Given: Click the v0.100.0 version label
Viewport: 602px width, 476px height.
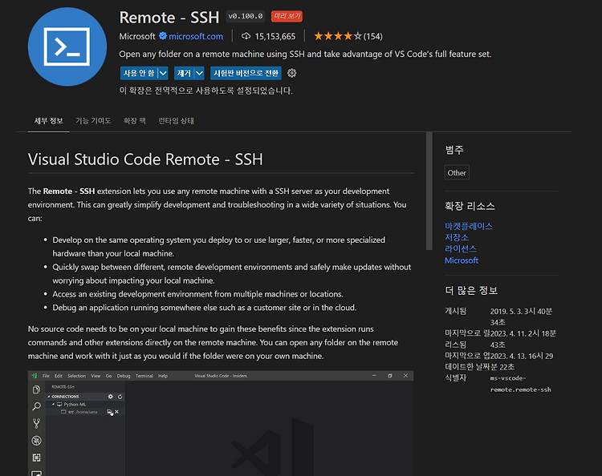Looking at the screenshot, I should (x=246, y=16).
